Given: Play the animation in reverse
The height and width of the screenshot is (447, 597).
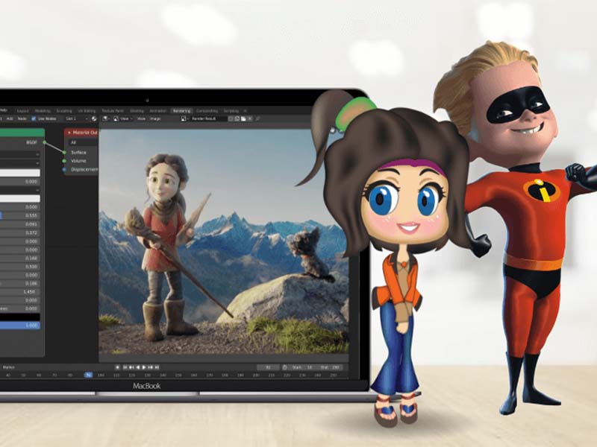Looking at the screenshot, I should pyautogui.click(x=138, y=366).
